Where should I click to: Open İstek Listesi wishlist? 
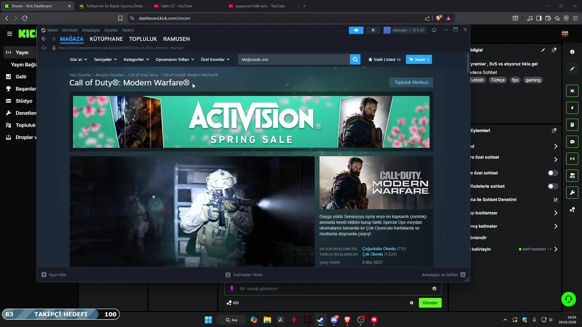(x=384, y=59)
